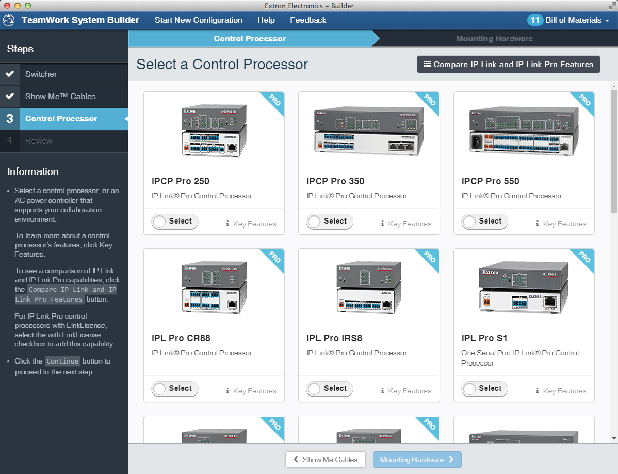Click the scrollbar down arrow in product list
618x474 pixels.
(614, 438)
